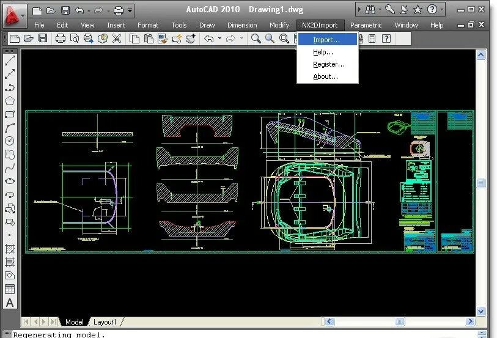The image size is (497, 338).
Task: Open undo dropdown arrow in Standard toolbar
Action: point(219,39)
